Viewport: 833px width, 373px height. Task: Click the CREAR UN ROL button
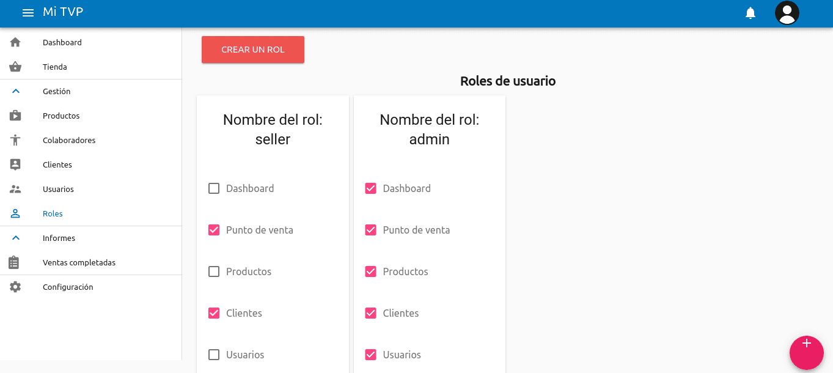click(253, 50)
